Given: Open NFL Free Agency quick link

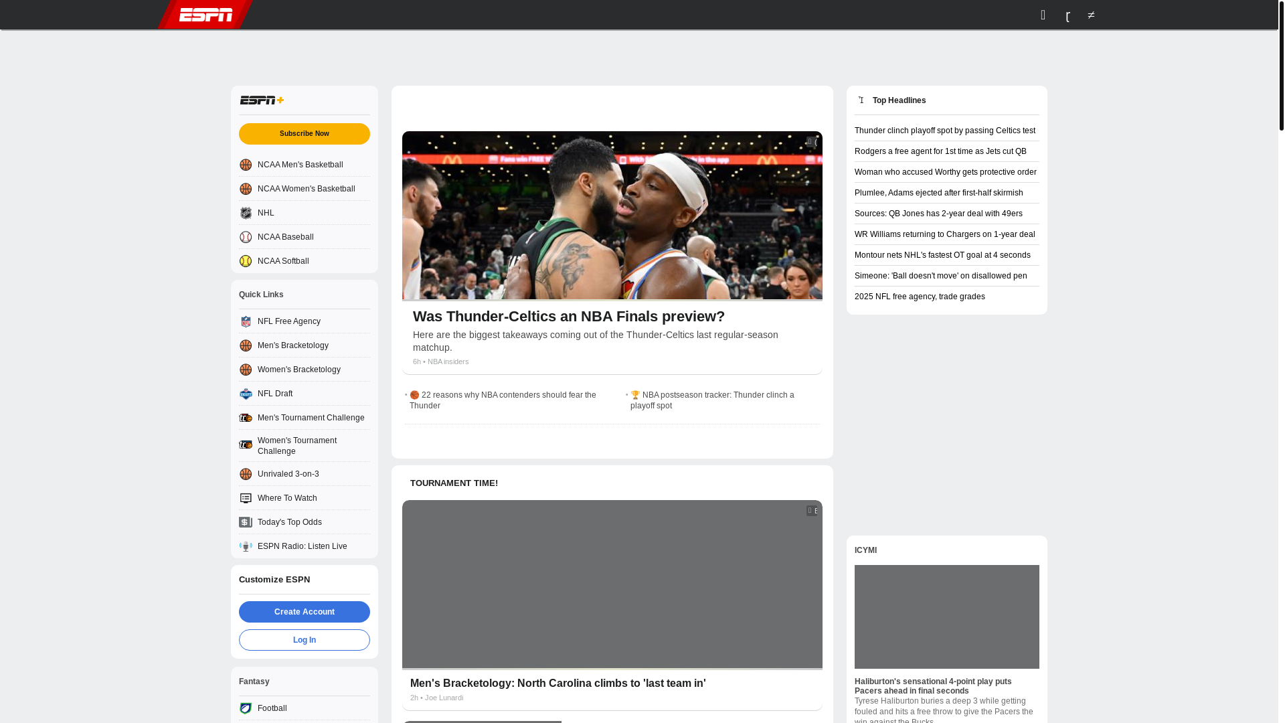Looking at the screenshot, I should 305,321.
